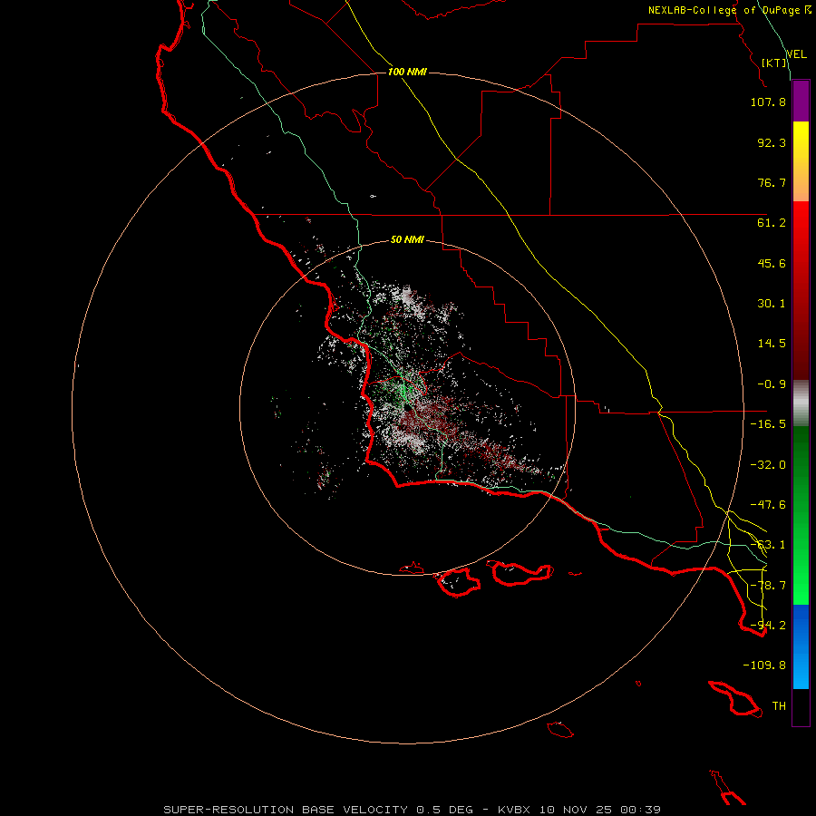Pick the purple segment of velocity color bar
816x816 pixels.
pyautogui.click(x=801, y=101)
